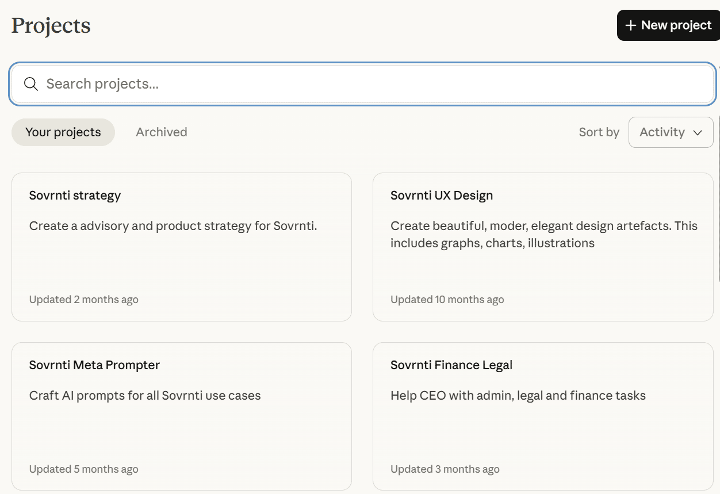Click the magnifying glass search icon

point(31,84)
